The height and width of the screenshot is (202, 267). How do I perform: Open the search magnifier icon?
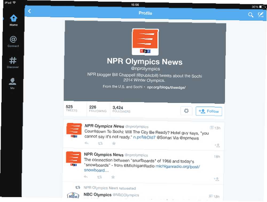[251, 15]
